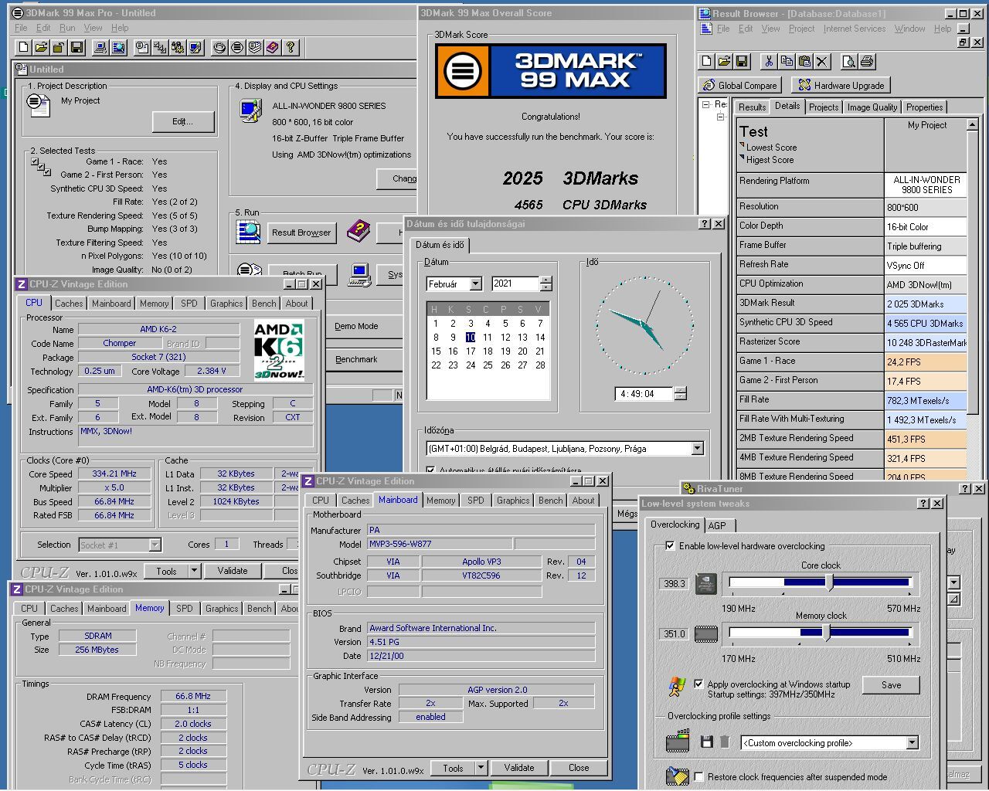Select day 15 in the calendar
Screen dimensions: 989x791
pos(436,351)
